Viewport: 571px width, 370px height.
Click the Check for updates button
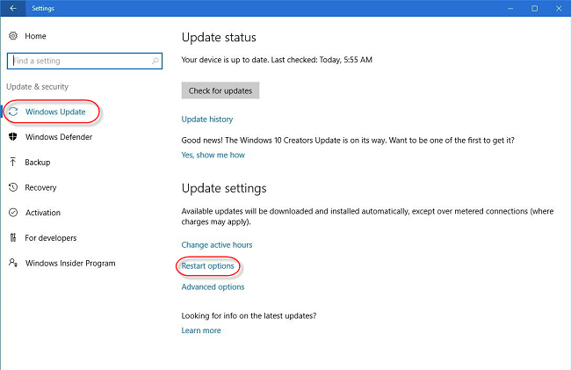click(220, 91)
